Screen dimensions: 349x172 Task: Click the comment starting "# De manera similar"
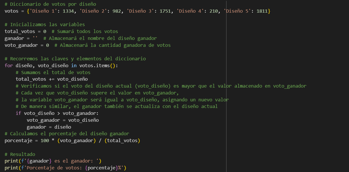[x=117, y=106]
